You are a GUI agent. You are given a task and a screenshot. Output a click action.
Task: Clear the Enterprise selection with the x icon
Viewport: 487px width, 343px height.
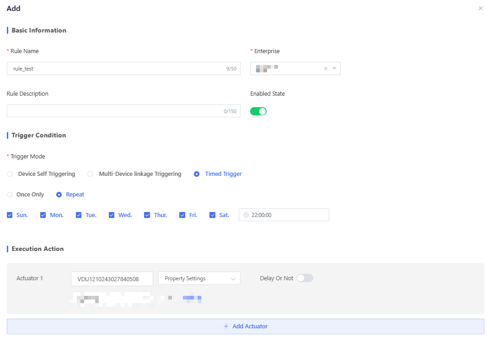[x=326, y=69]
